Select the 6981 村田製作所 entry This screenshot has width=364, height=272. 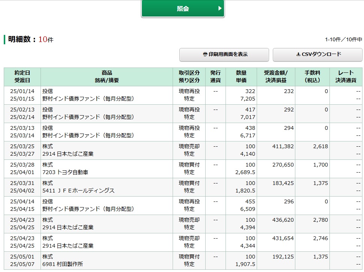coord(63,264)
